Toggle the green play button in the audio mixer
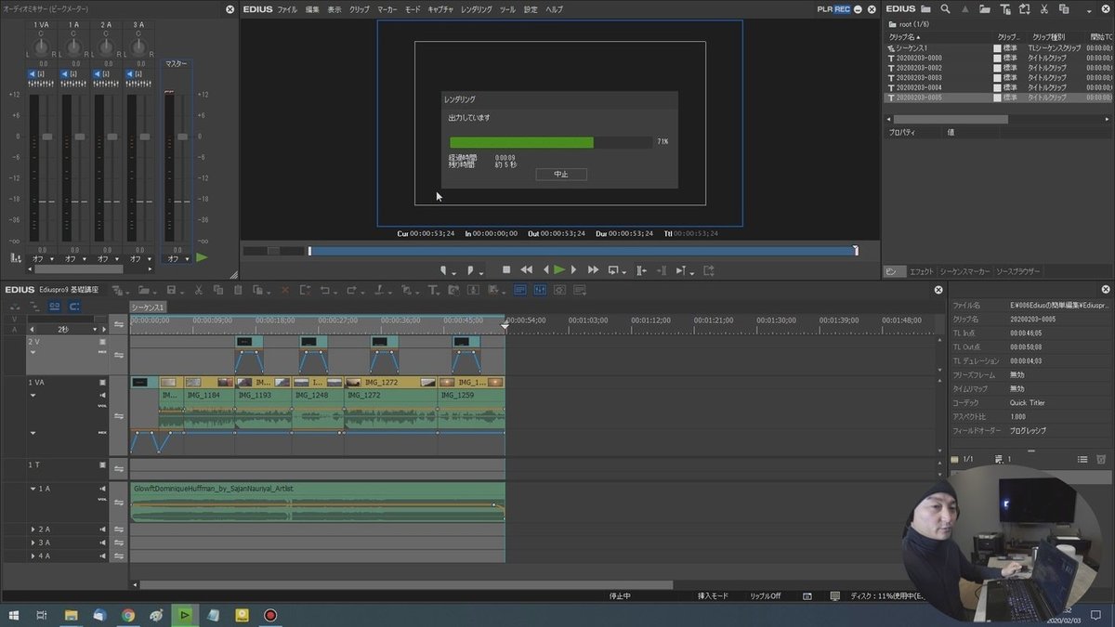The image size is (1115, 627). coord(202,257)
